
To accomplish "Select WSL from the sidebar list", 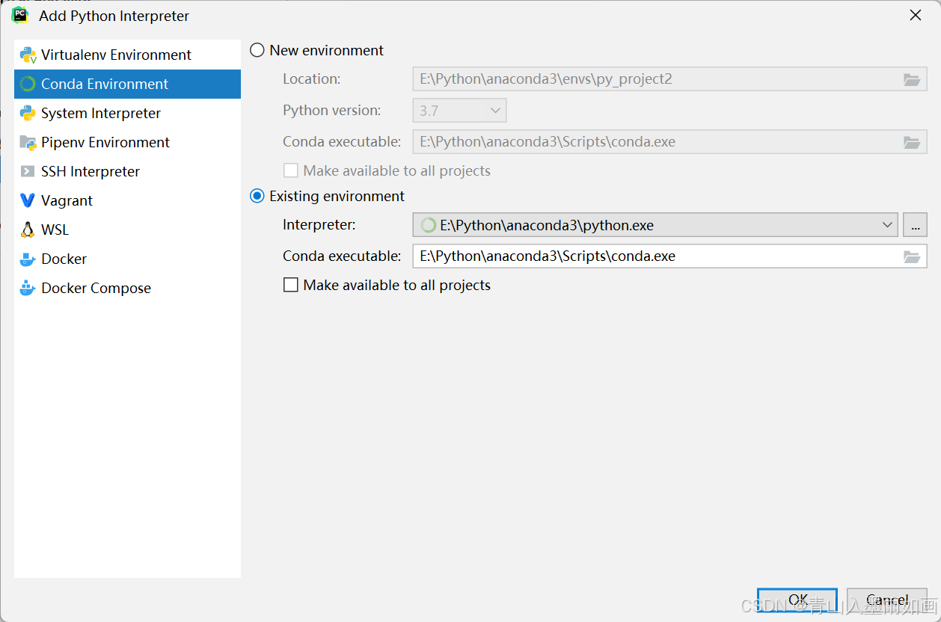I will tap(127, 230).
